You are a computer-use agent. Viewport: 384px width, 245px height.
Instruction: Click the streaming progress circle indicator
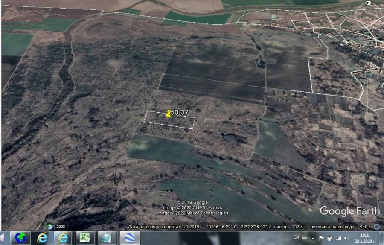tap(378, 226)
